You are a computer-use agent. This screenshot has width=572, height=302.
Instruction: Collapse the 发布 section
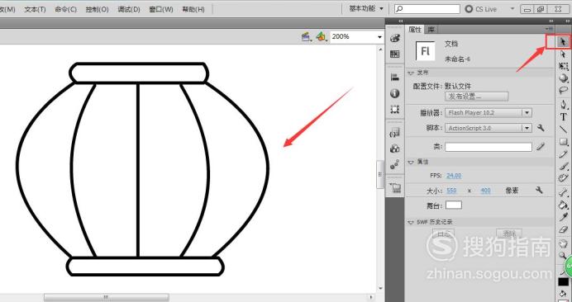pos(411,73)
